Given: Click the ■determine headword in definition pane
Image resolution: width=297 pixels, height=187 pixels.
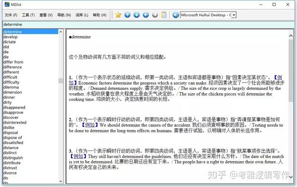Looking at the screenshot, I should [80, 37].
